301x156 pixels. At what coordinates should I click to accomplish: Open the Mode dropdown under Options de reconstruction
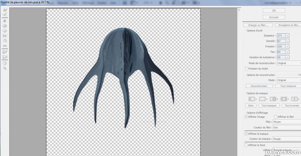click(289, 80)
